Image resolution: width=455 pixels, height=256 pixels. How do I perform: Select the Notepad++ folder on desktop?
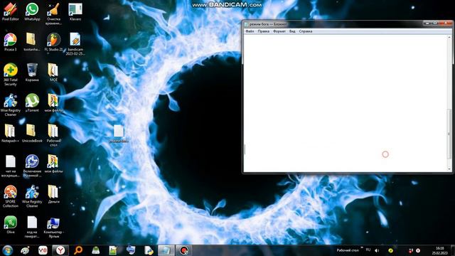[10, 134]
